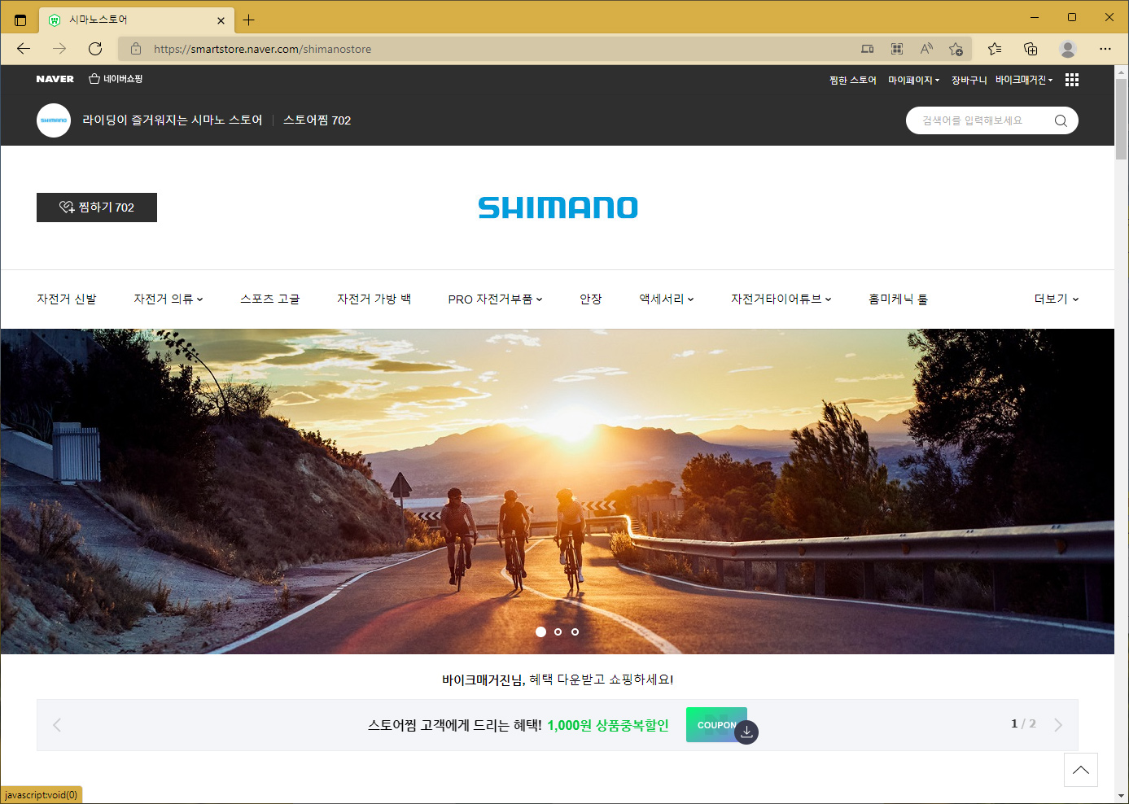Image resolution: width=1129 pixels, height=804 pixels.
Task: Click the Read aloud icon
Action: [x=926, y=49]
